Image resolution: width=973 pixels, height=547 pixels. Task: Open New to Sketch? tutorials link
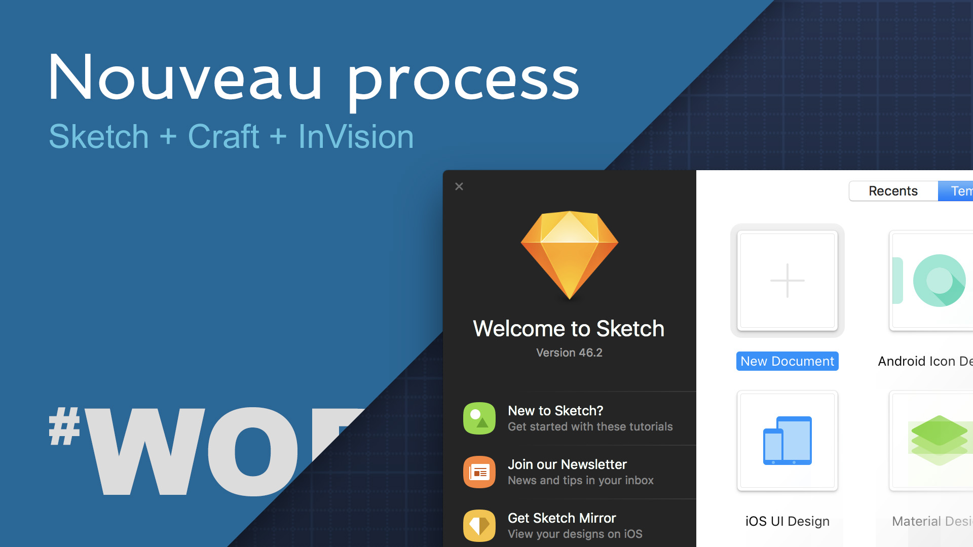tap(555, 411)
